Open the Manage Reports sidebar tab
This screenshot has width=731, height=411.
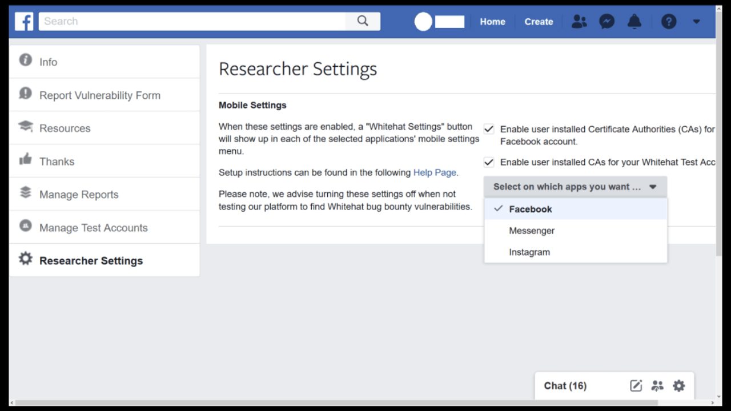click(x=105, y=195)
